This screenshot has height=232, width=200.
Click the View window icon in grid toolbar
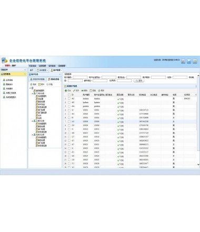[x=91, y=90]
